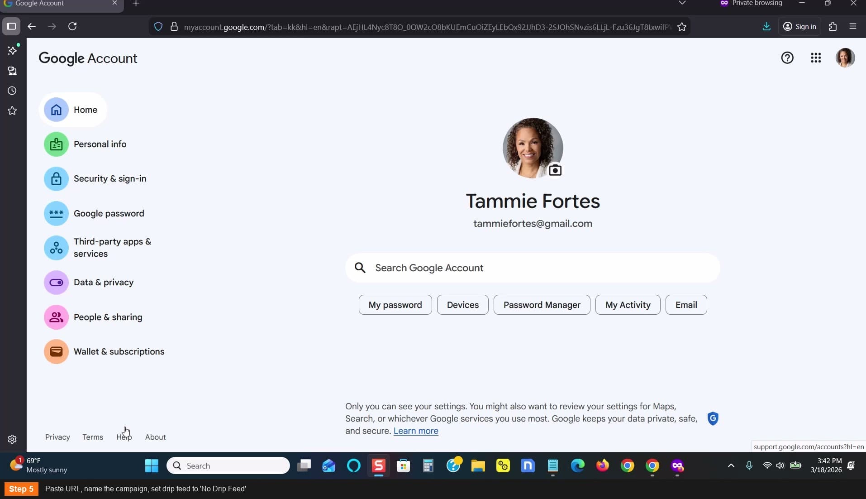Open the Extensions puzzle icon

pyautogui.click(x=833, y=26)
